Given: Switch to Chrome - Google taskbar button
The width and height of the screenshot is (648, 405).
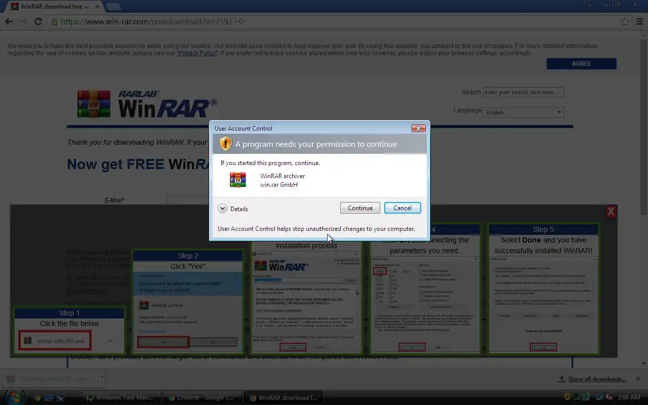Looking at the screenshot, I should pyautogui.click(x=202, y=397).
